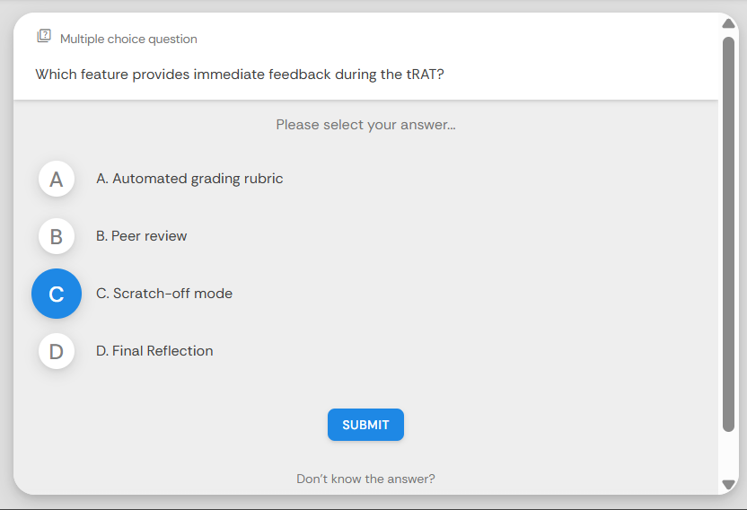Pick the 'D. Final Reflection' option text

point(154,351)
